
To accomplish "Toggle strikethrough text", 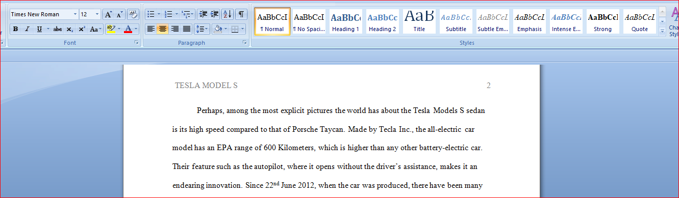I will tap(58, 29).
